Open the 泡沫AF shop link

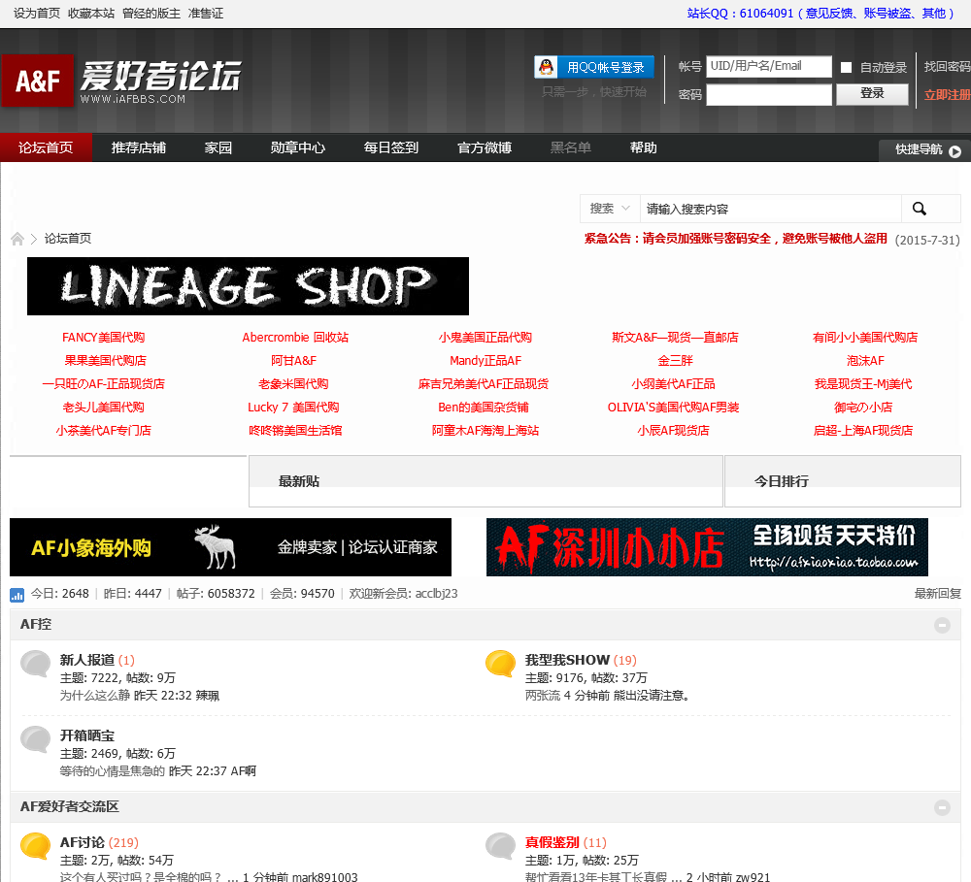(x=865, y=361)
